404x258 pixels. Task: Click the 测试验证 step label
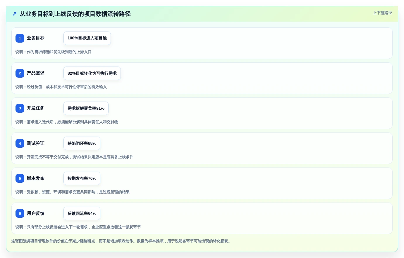(x=36, y=143)
